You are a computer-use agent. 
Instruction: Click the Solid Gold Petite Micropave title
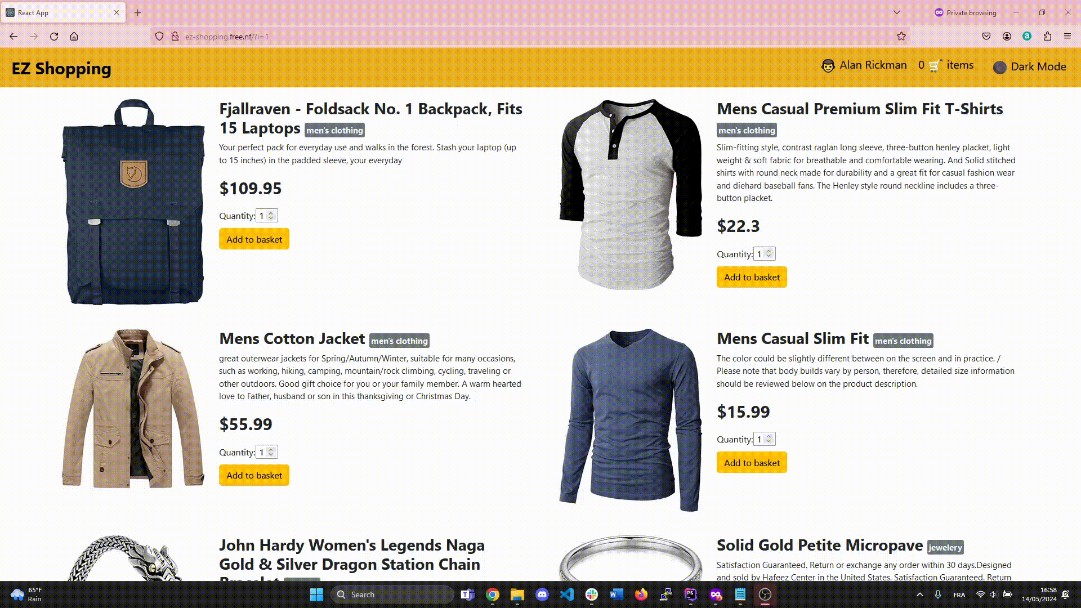pyautogui.click(x=819, y=545)
